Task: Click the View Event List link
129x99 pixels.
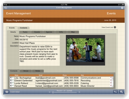Action: pyautogui.click(x=107, y=27)
